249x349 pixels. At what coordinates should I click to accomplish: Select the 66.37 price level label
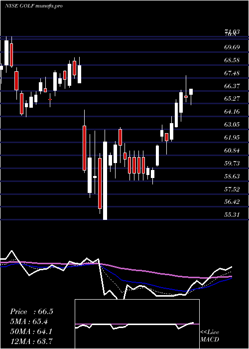tap(232, 86)
